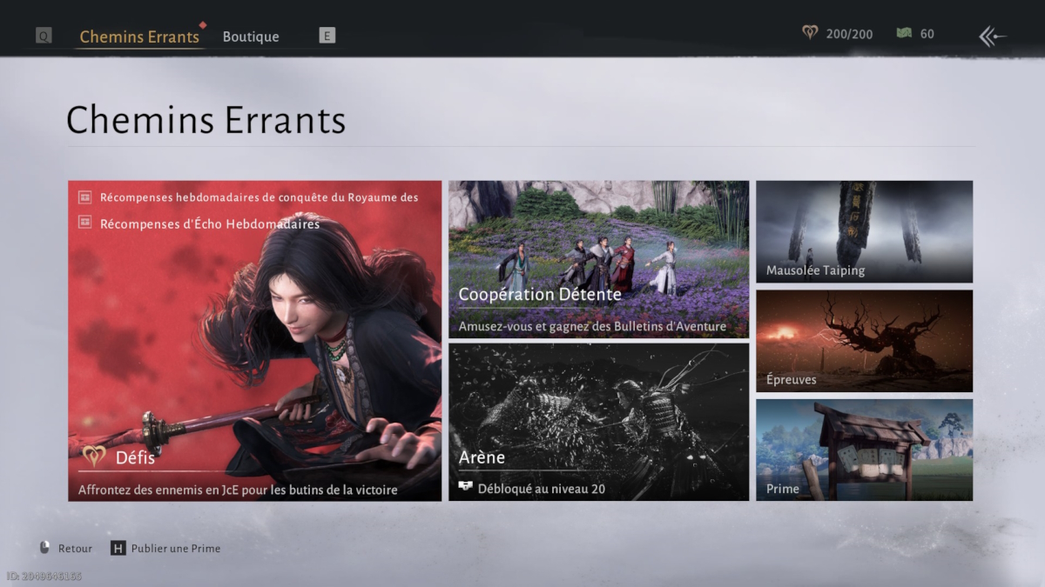This screenshot has width=1045, height=587.
Task: Open the Mausolée Taiping card
Action: (x=864, y=231)
